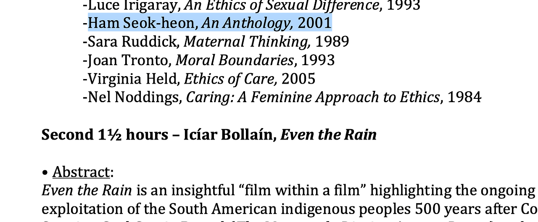
Task: Click the title Caring: A Feminine Approach to Ethics
Action: click(x=313, y=97)
